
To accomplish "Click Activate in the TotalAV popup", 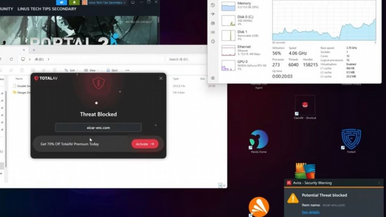I will coord(145,144).
